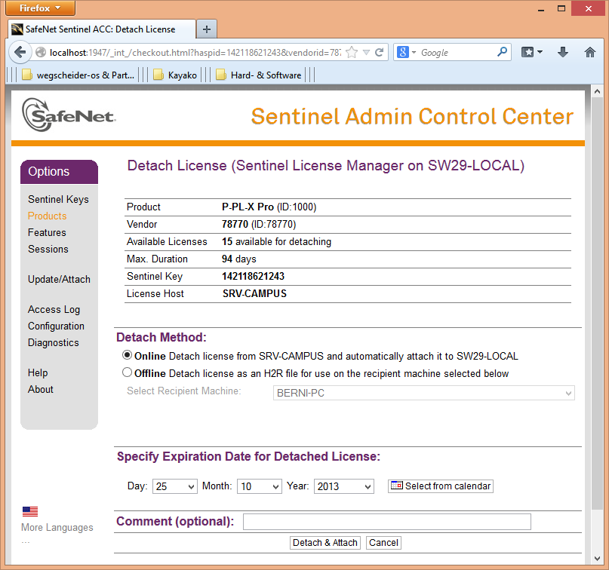Image resolution: width=609 pixels, height=570 pixels.
Task: Open the bookmarks button dropdown arrow
Action: click(540, 52)
